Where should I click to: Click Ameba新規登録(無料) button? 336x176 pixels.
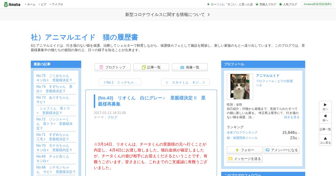[x=318, y=4]
